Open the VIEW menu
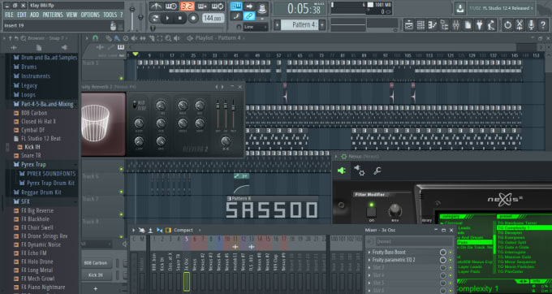The height and width of the screenshot is (294, 552). tap(71, 15)
